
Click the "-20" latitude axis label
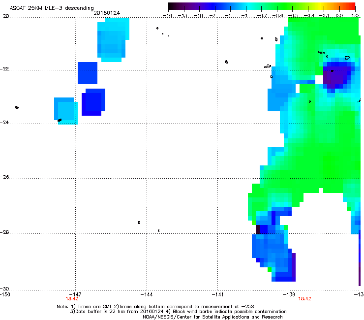pyautogui.click(x=4, y=16)
